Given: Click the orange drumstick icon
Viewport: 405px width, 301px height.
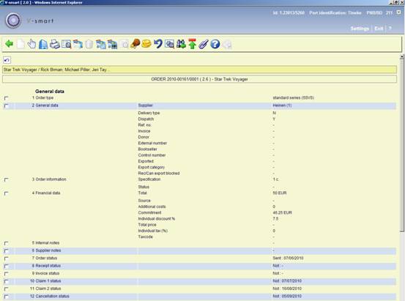Looking at the screenshot, I should (x=135, y=44).
